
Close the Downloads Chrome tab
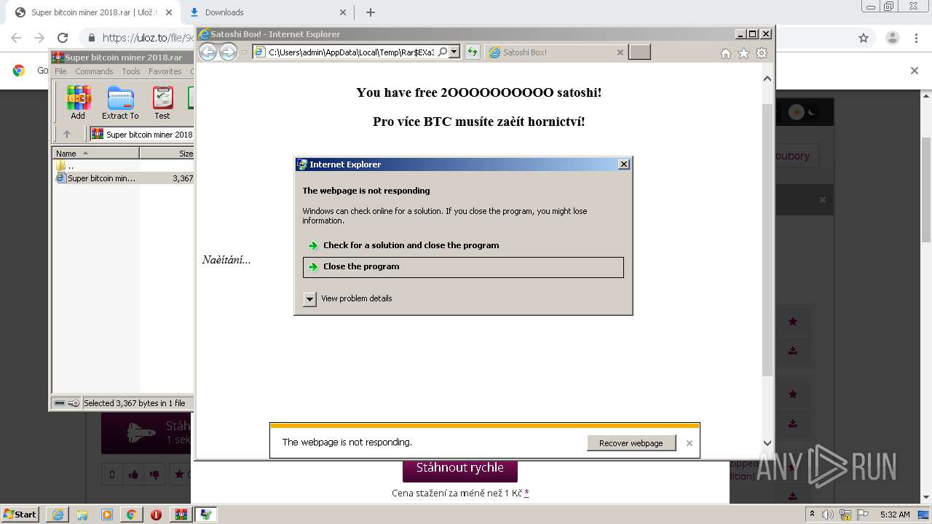[343, 12]
